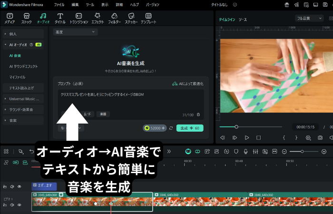Record voiceover with the microphone icon
333x214 pixels.
click(x=246, y=151)
